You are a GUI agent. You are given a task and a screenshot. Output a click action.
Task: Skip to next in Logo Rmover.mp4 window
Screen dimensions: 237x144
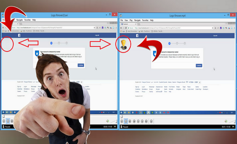pyautogui.click(x=146, y=121)
